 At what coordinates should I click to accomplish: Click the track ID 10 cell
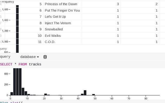point(40,36)
